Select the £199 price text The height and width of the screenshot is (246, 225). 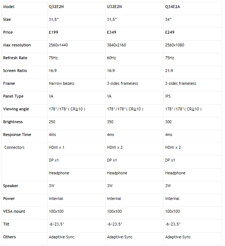(53, 32)
